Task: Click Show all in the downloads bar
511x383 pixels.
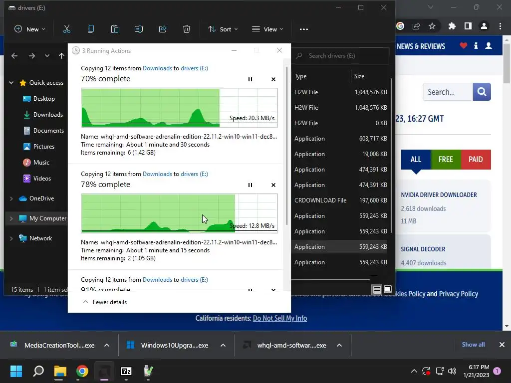Action: pyautogui.click(x=473, y=344)
